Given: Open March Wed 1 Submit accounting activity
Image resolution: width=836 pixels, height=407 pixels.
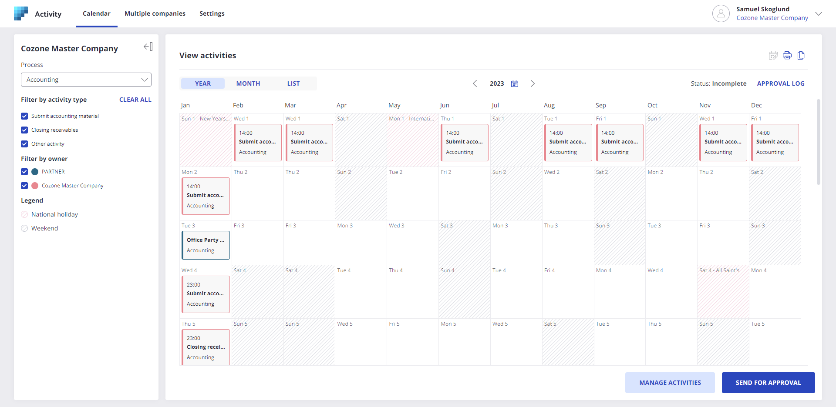Looking at the screenshot, I should pos(309,143).
